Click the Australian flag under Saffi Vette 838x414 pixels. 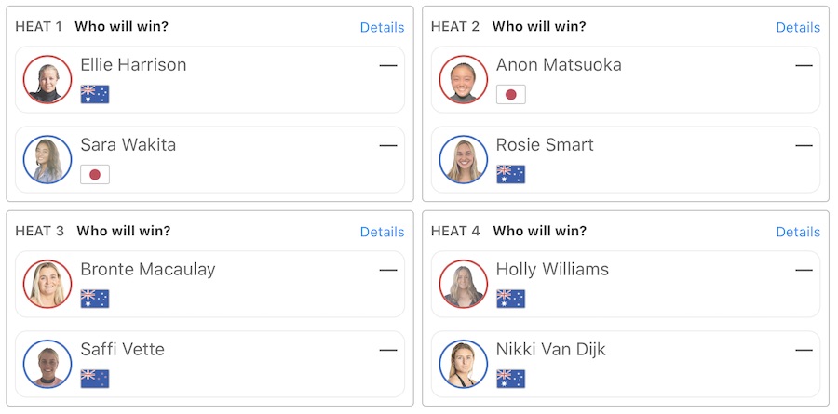pos(95,379)
